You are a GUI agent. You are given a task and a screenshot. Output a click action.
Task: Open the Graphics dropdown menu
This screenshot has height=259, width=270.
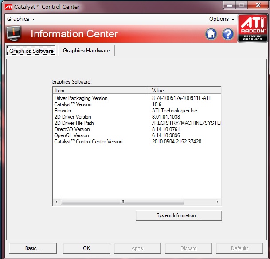pos(21,19)
